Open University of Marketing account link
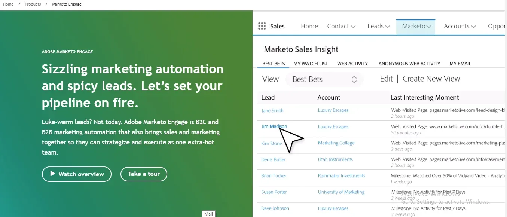 [x=341, y=192]
